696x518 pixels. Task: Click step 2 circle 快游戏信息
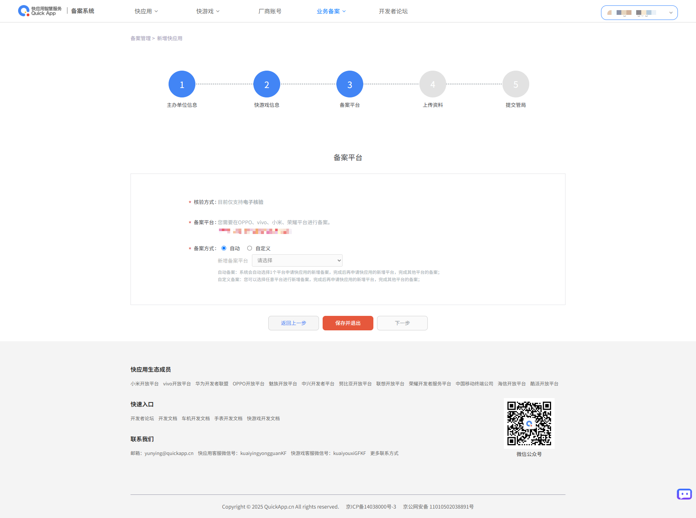267,84
